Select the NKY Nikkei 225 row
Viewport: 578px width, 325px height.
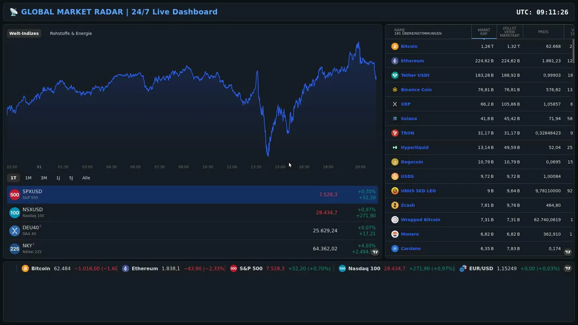coord(192,249)
